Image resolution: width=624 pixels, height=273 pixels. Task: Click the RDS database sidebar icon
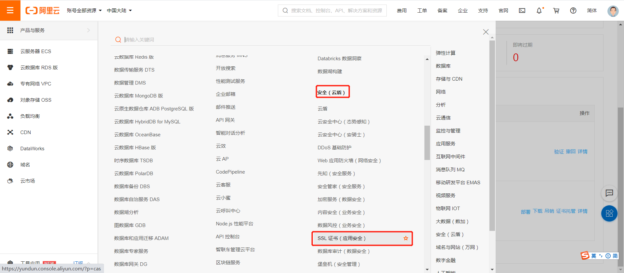10,67
